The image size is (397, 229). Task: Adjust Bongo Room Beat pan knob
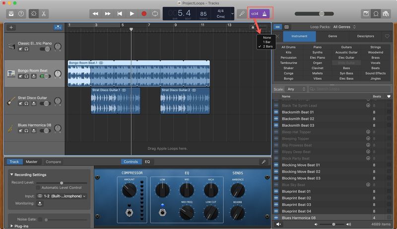tap(58, 73)
